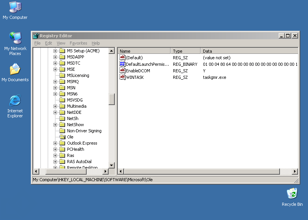
Task: Select the NetDDE key label
Action: (x=74, y=112)
